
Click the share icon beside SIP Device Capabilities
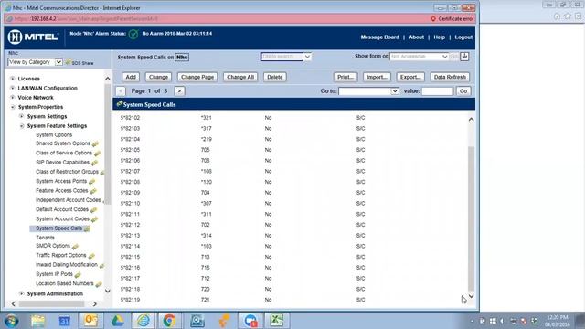(x=95, y=163)
